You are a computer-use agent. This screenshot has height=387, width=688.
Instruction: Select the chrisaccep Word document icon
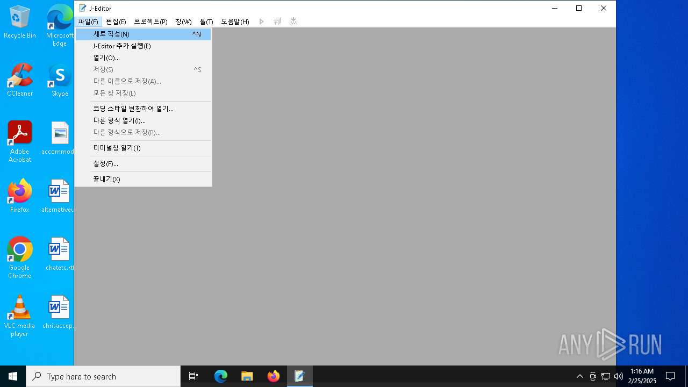coord(59,312)
